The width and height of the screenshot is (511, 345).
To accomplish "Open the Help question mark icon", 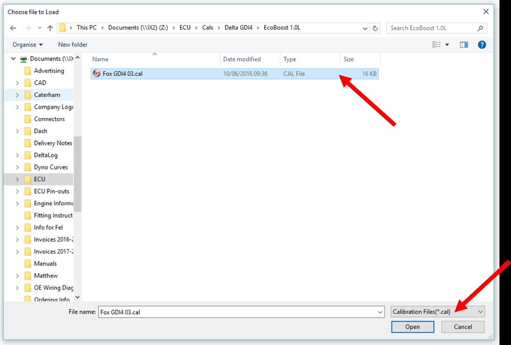I will point(482,45).
